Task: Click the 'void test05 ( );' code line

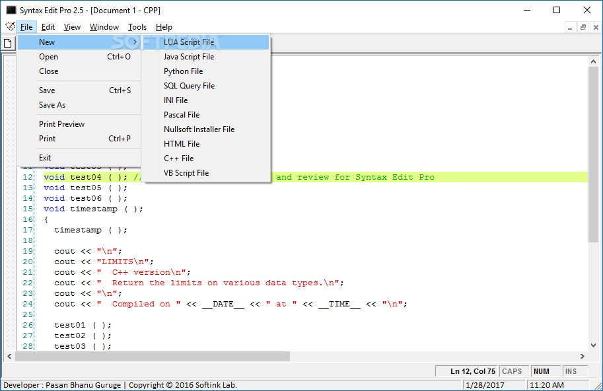Action: pyautogui.click(x=85, y=188)
